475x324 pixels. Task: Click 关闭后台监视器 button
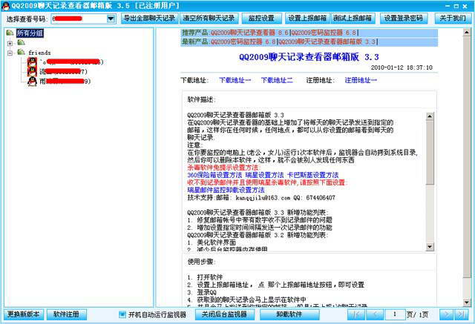pyautogui.click(x=224, y=314)
